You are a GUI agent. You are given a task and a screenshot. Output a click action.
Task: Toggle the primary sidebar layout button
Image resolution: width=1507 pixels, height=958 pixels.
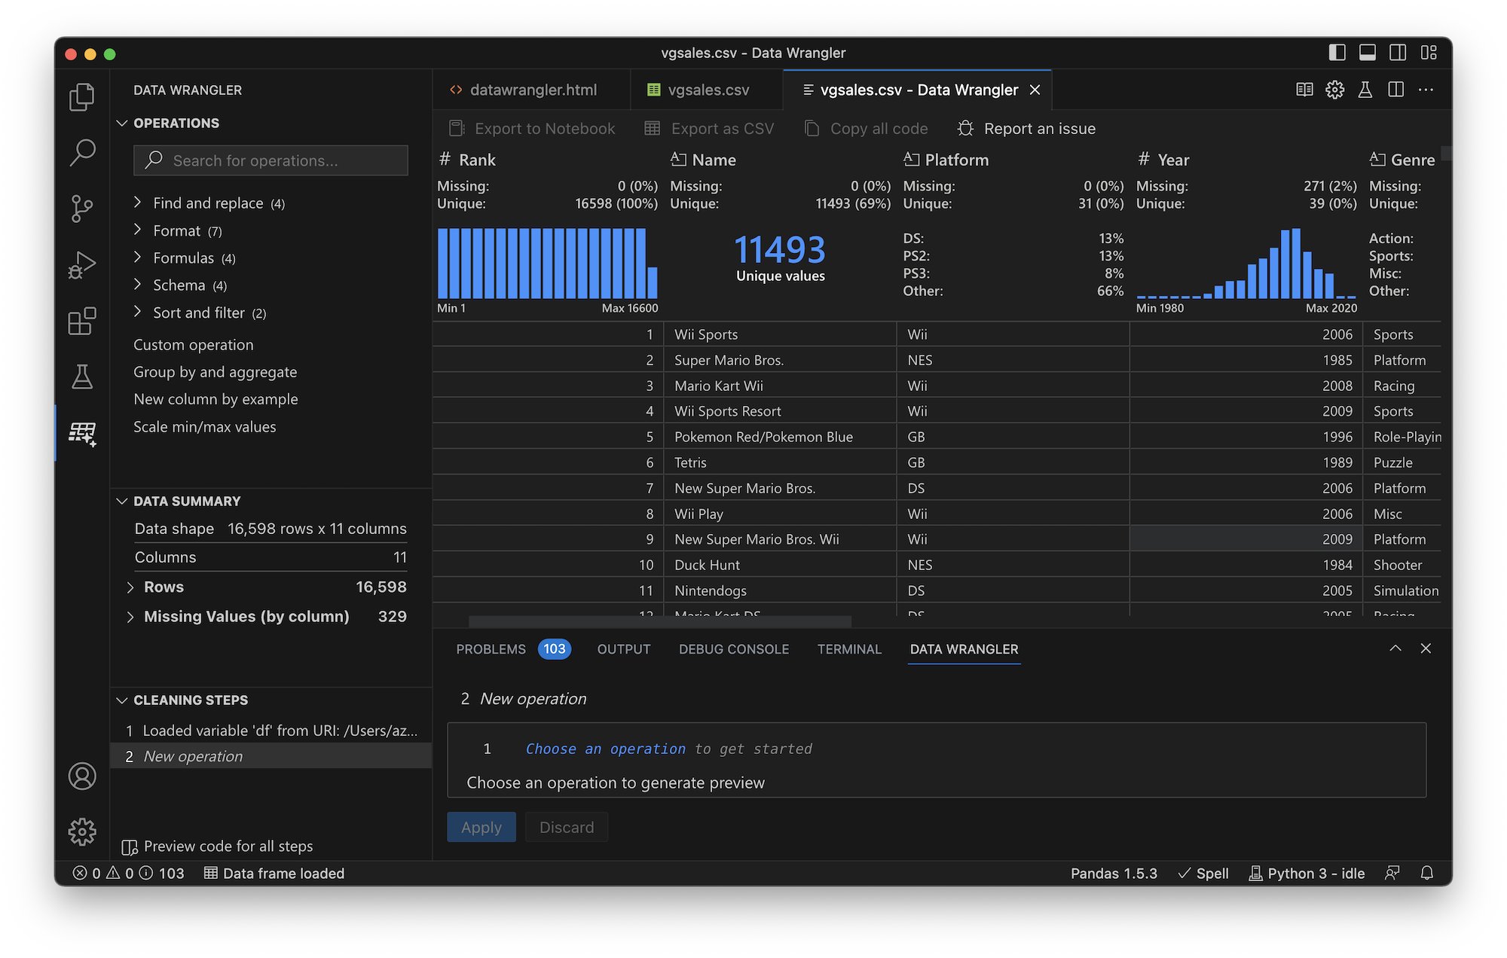(1337, 53)
